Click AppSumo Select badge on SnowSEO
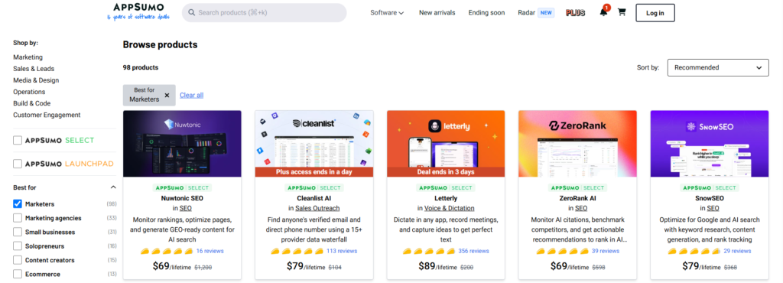783x283 pixels. 710,187
